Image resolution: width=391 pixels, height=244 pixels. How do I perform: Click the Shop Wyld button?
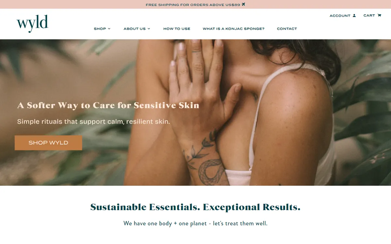48,143
